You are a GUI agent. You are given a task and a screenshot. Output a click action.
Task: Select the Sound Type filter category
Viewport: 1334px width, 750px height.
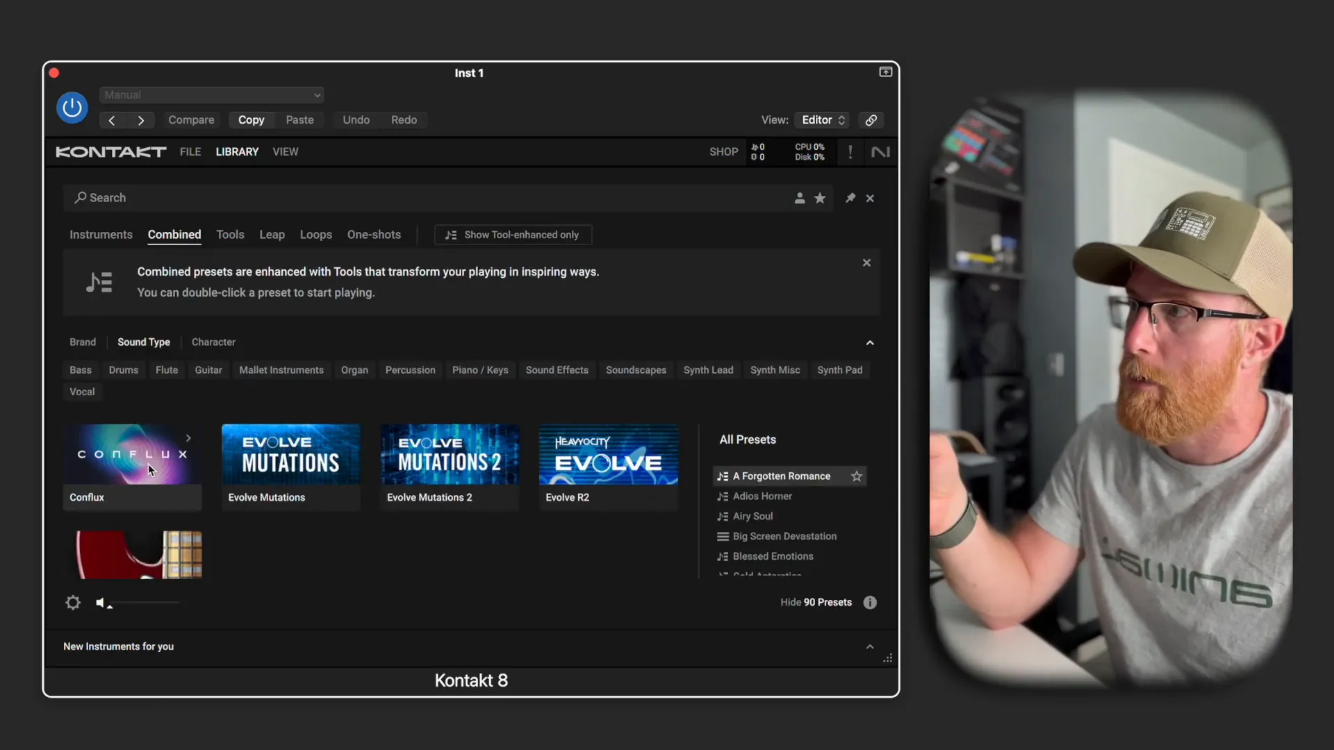[x=144, y=342]
